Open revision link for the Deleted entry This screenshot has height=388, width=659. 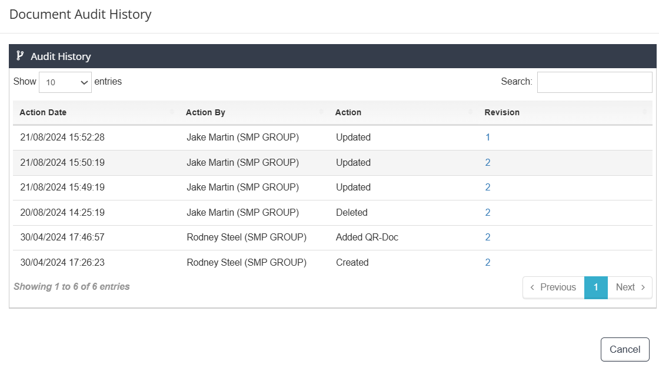(488, 213)
